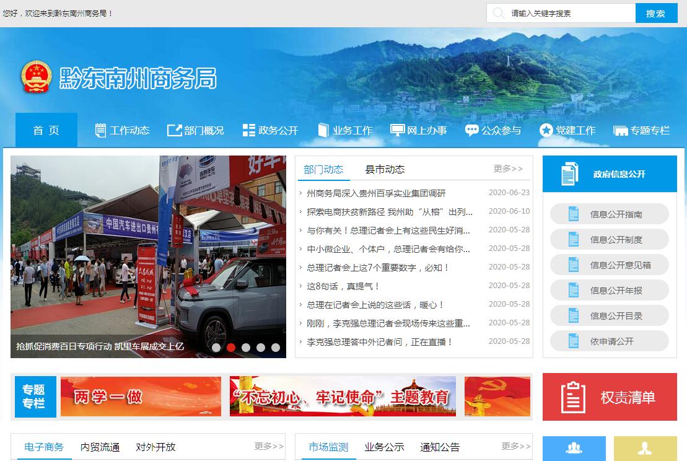The width and height of the screenshot is (687, 461).
Task: Expand 更多>> beside 对外开放 tab
Action: point(269,446)
